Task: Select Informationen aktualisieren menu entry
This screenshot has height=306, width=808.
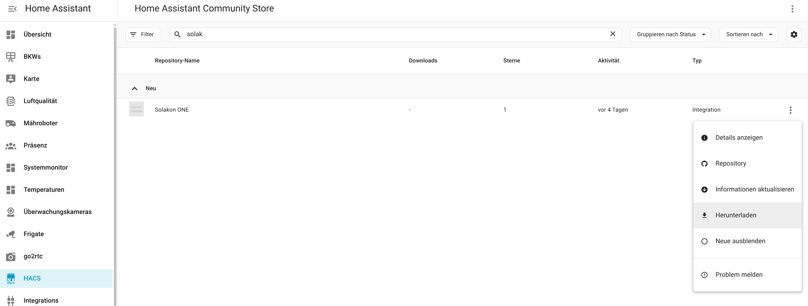Action: pos(747,189)
